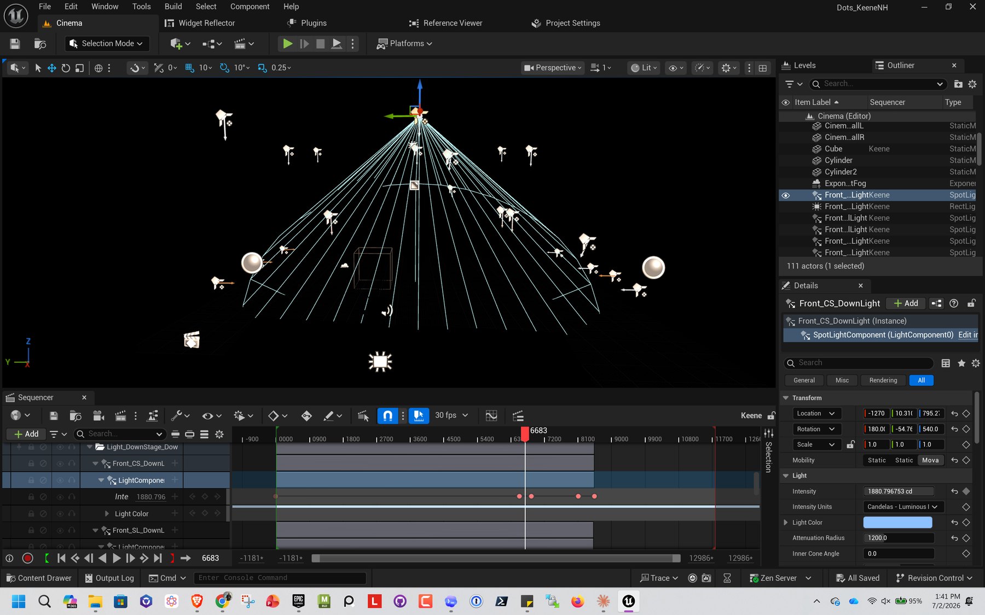
Task: Open Windows Start menu
Action: [18, 601]
